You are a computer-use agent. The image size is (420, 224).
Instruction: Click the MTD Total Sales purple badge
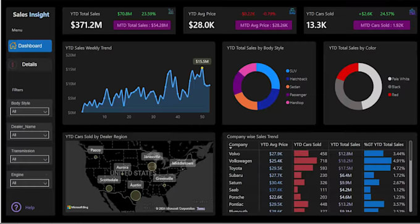142,25
